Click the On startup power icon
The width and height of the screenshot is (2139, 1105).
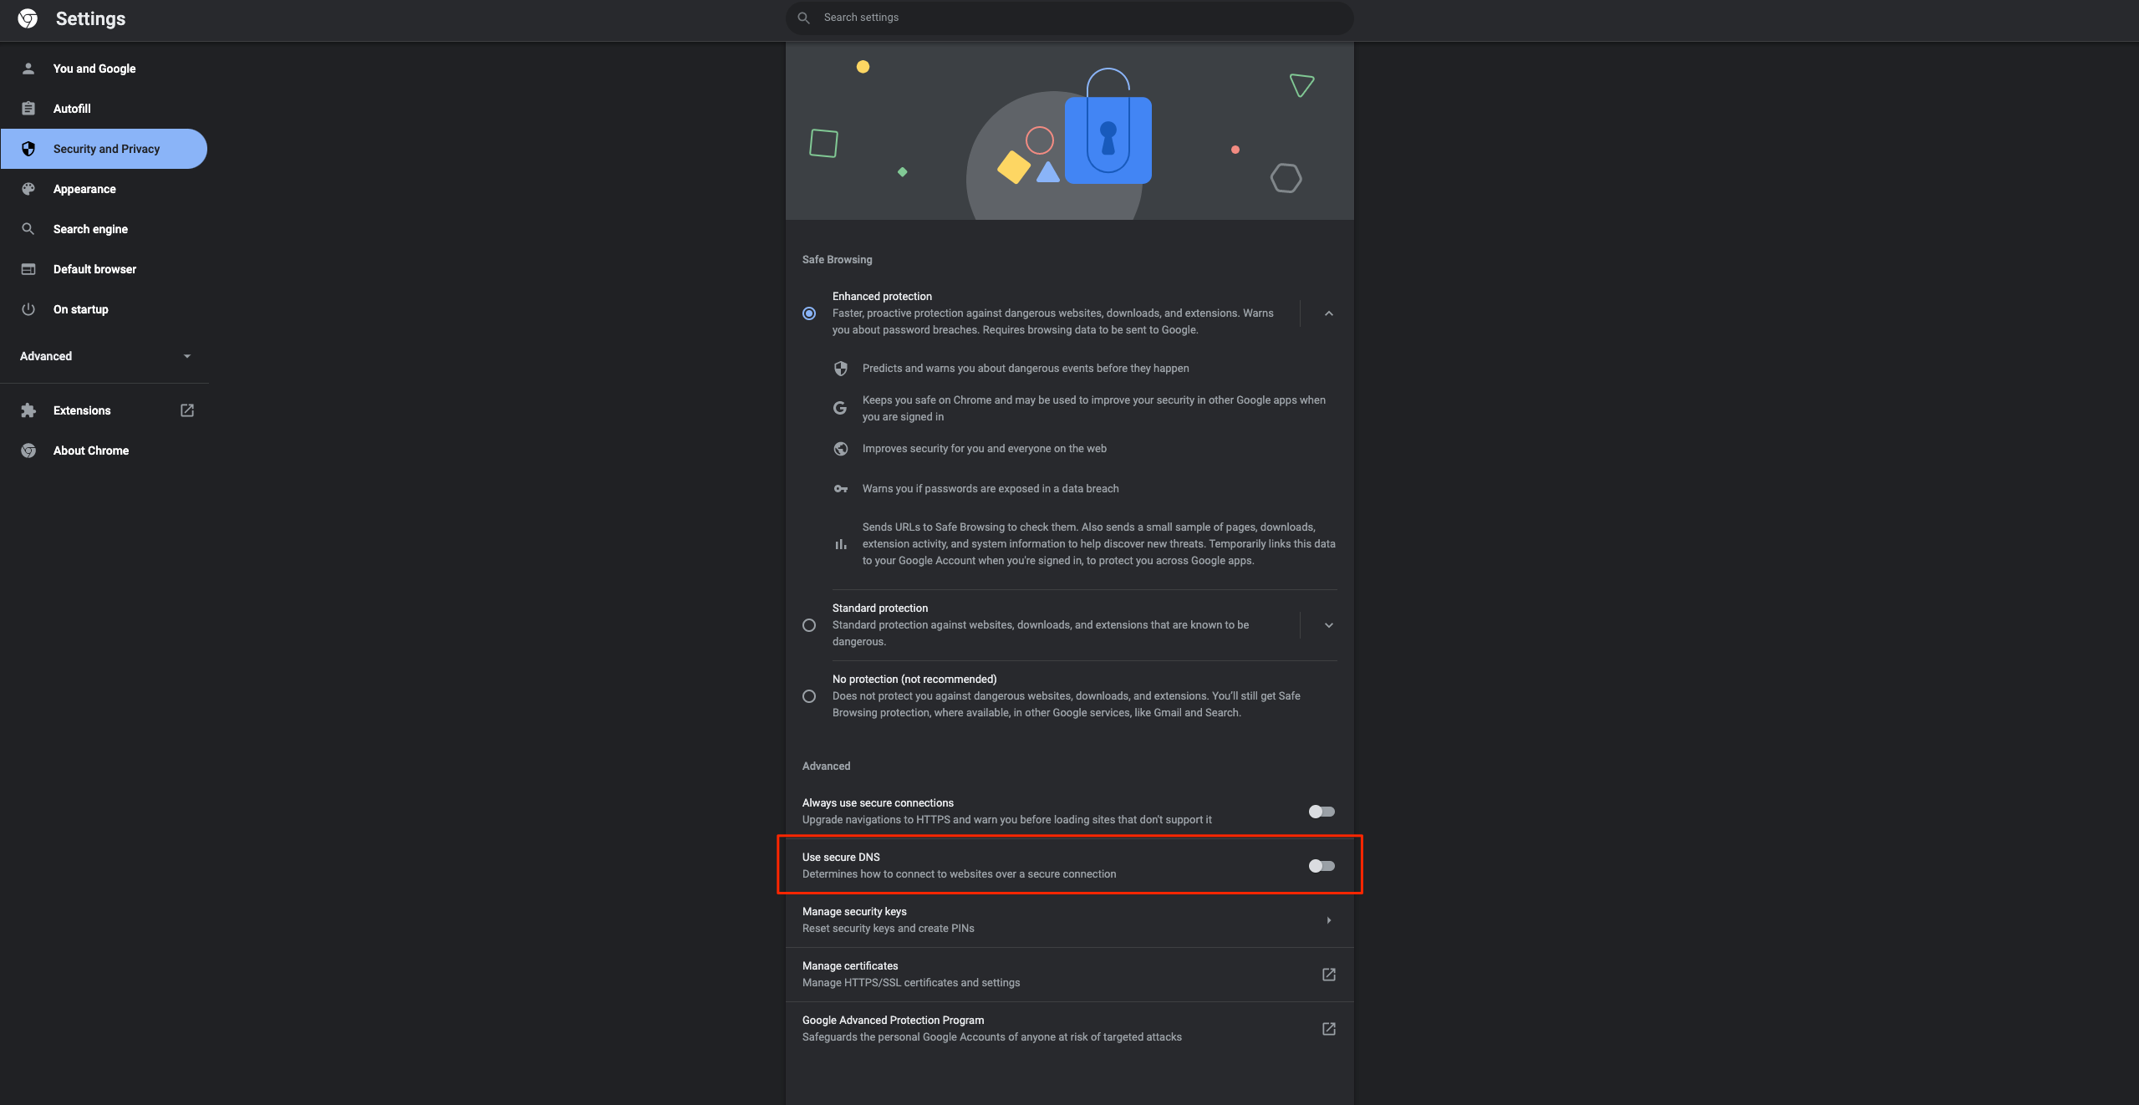(x=28, y=309)
